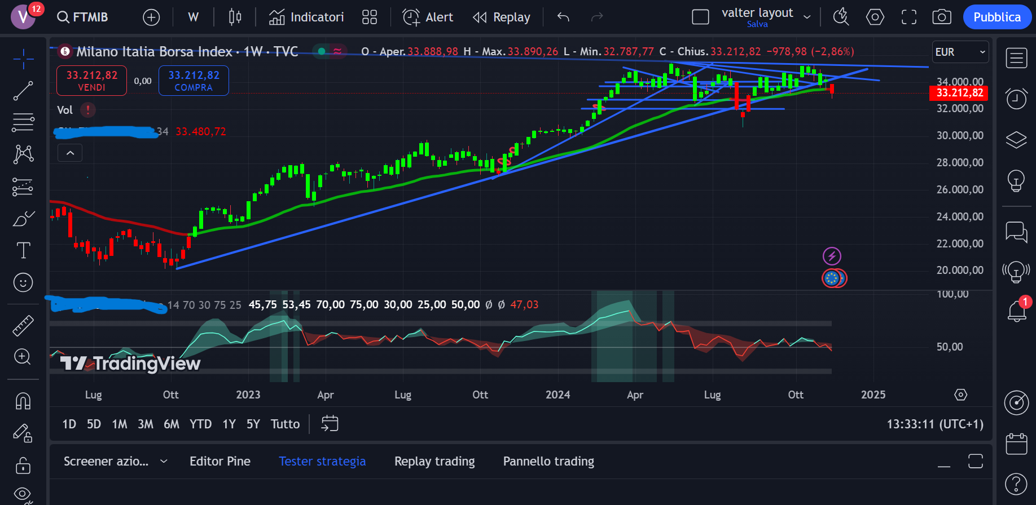1036x505 pixels.
Task: Activate the zoom in tool
Action: click(x=23, y=357)
